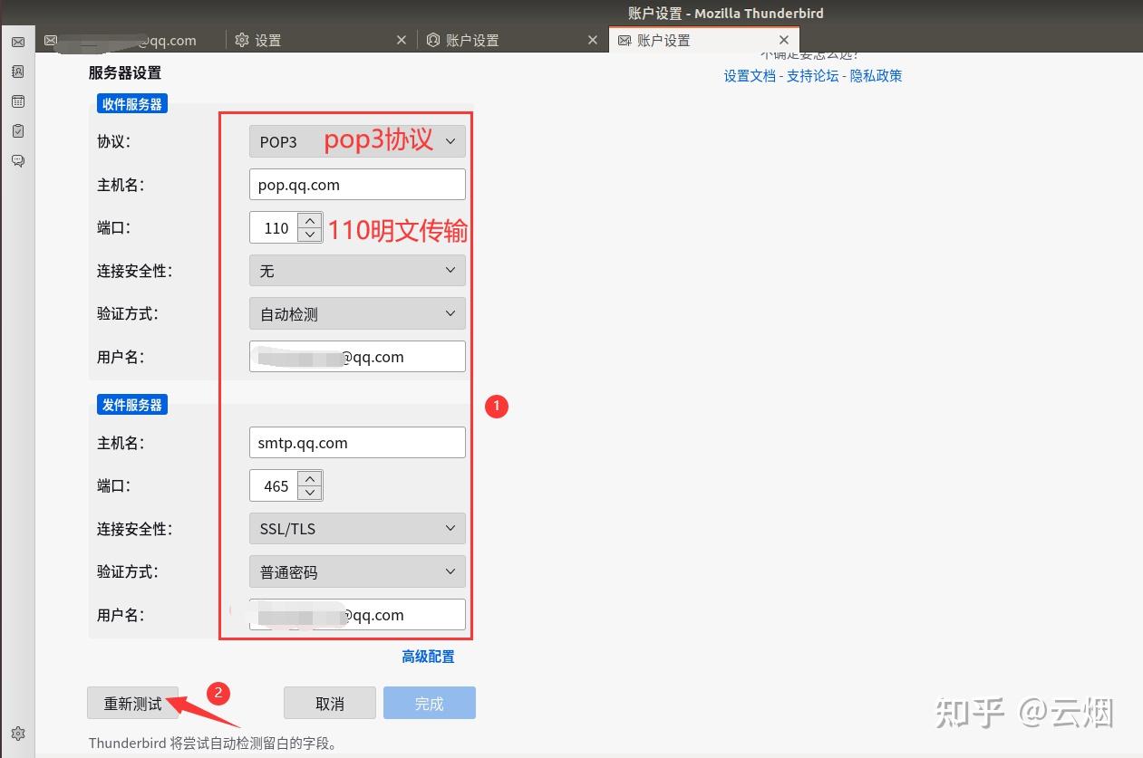This screenshot has height=758, width=1143.
Task: Switch to the 设置 tab
Action: tap(267, 40)
